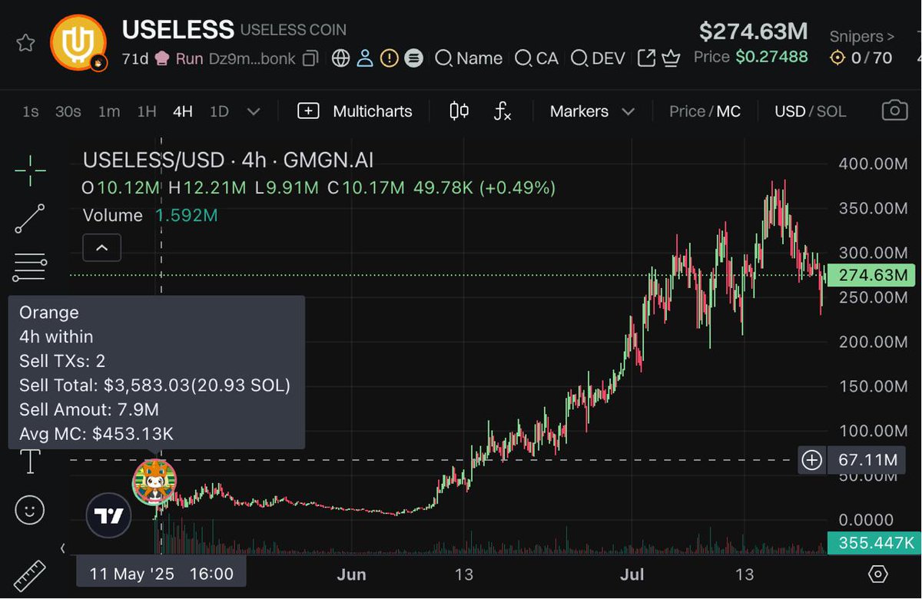Switch currency to SOL
The image size is (922, 599).
831,111
